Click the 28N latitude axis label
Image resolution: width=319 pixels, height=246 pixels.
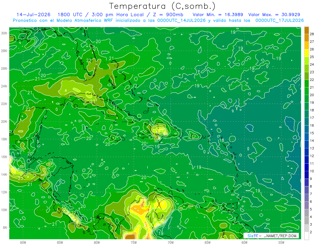click(x=4, y=51)
